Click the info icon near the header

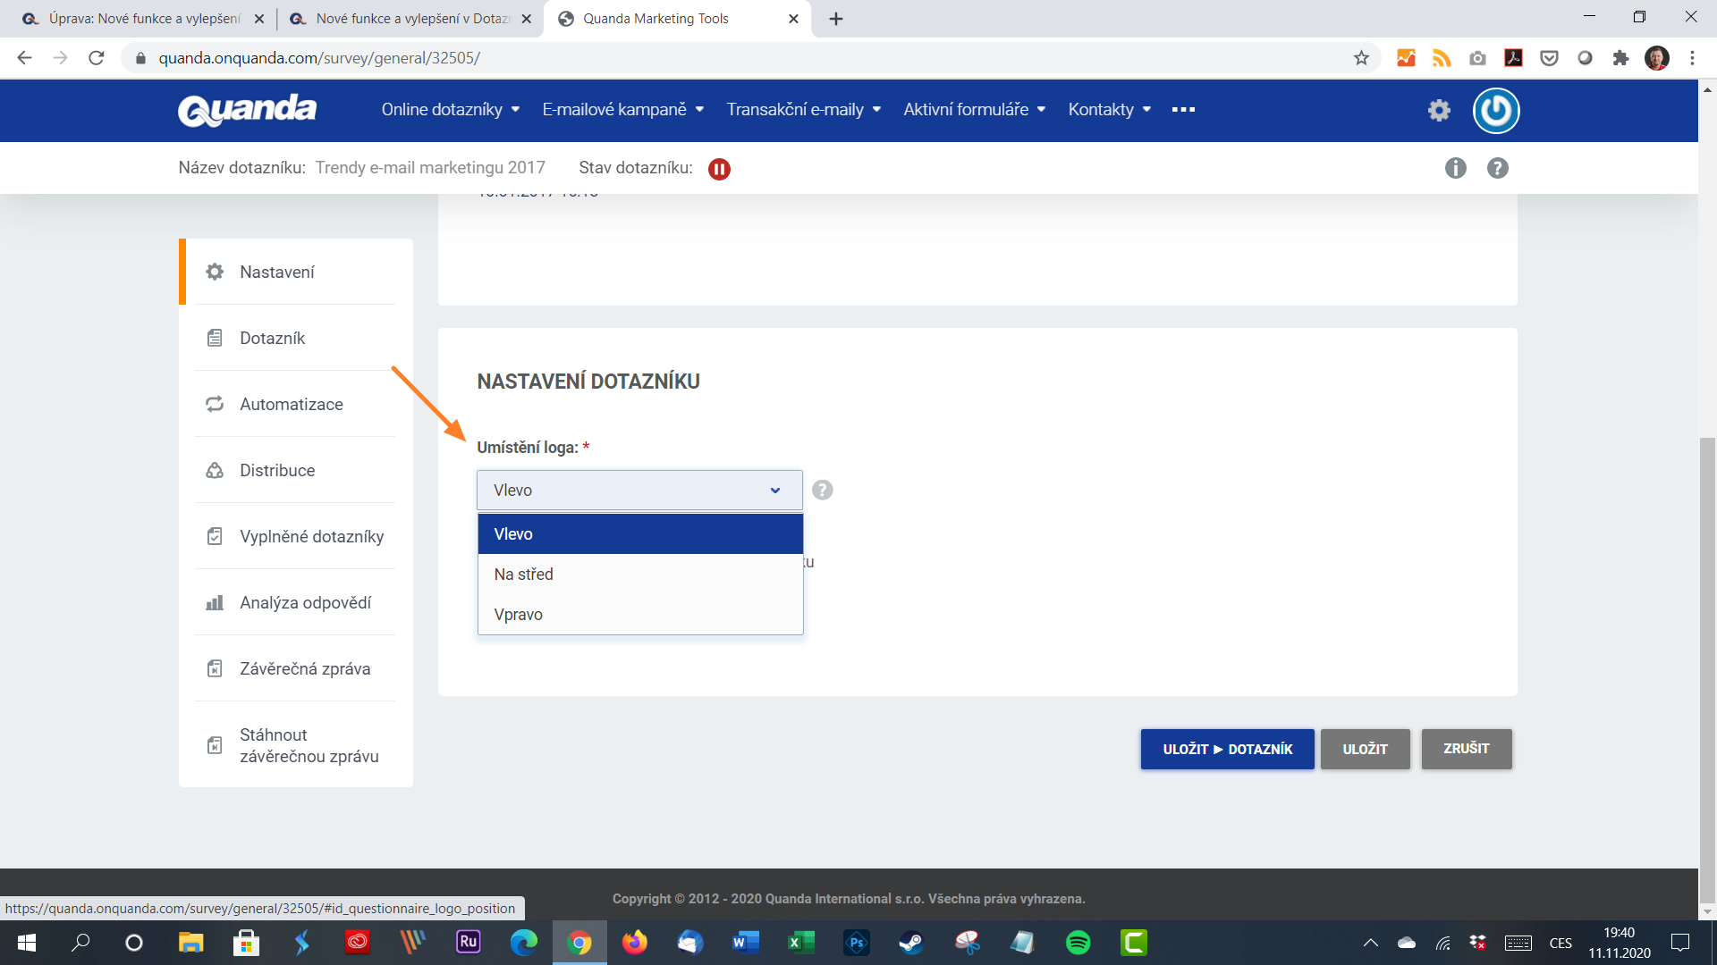[1456, 168]
